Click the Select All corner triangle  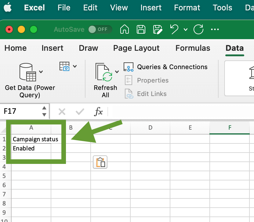[4, 130]
